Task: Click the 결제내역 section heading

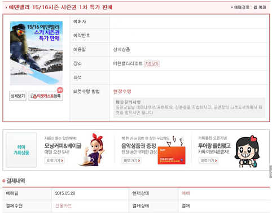Action: coord(16,181)
